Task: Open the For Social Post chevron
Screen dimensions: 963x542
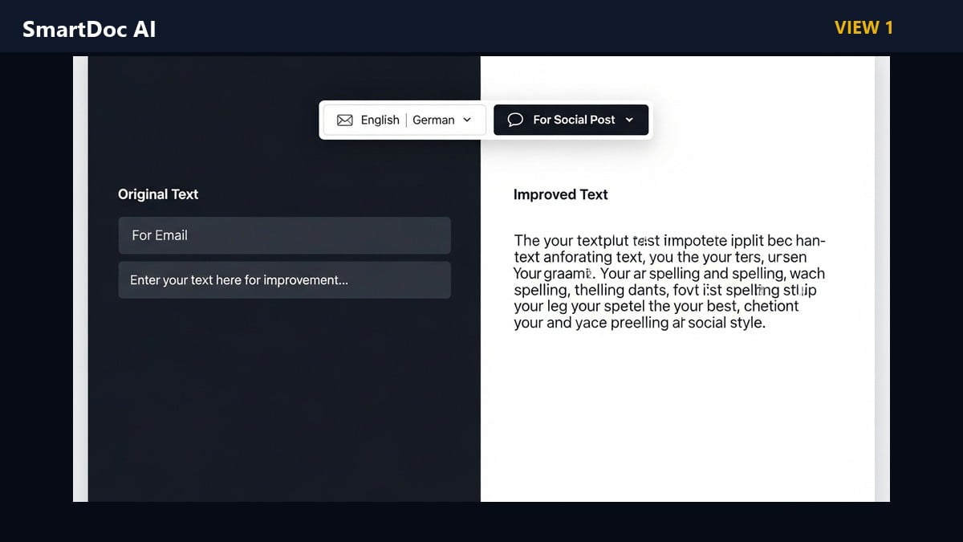Action: [629, 120]
